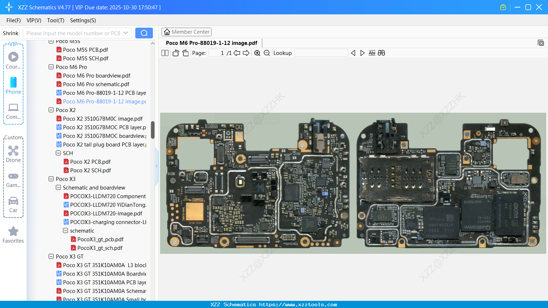Open POCOX3-LLDM720 YiDianTong file

coord(105,205)
